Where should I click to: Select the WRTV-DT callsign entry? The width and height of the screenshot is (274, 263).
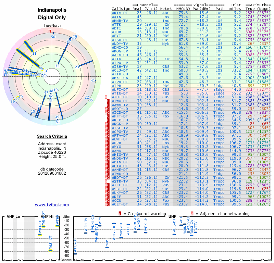(x=120, y=13)
